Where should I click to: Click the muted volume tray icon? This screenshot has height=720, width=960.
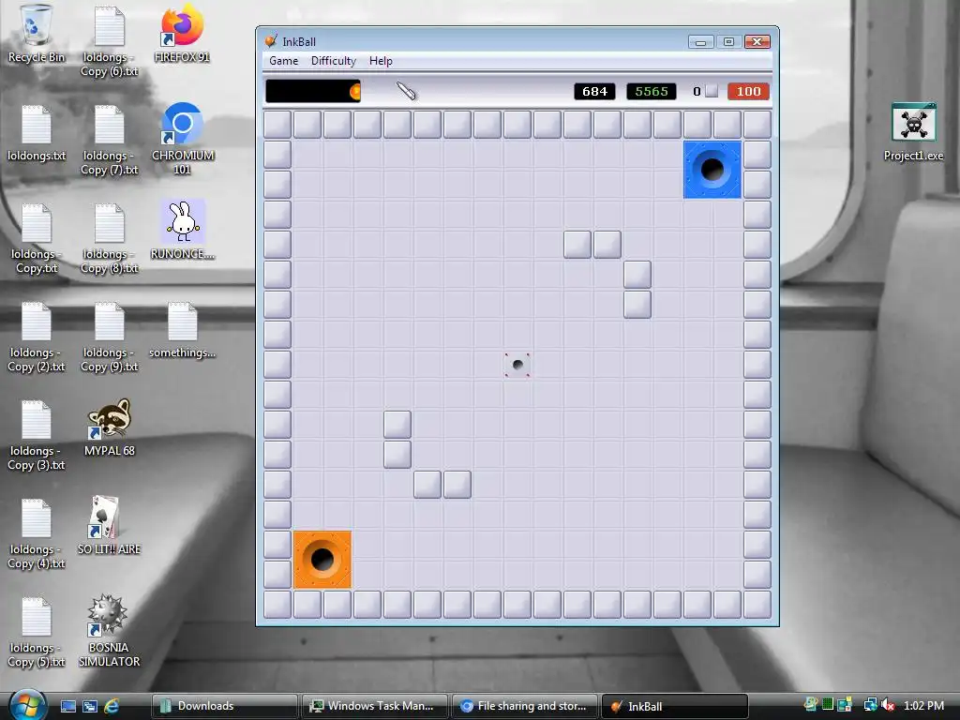[x=888, y=705]
